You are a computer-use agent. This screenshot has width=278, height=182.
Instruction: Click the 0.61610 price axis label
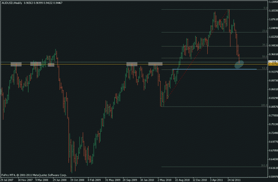tap(274, 168)
